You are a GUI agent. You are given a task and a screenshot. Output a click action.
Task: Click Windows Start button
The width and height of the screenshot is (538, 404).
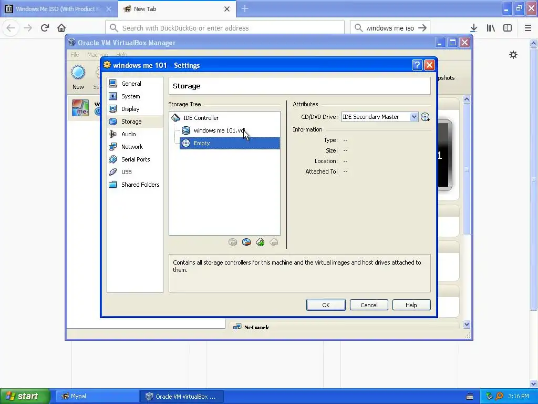click(25, 396)
